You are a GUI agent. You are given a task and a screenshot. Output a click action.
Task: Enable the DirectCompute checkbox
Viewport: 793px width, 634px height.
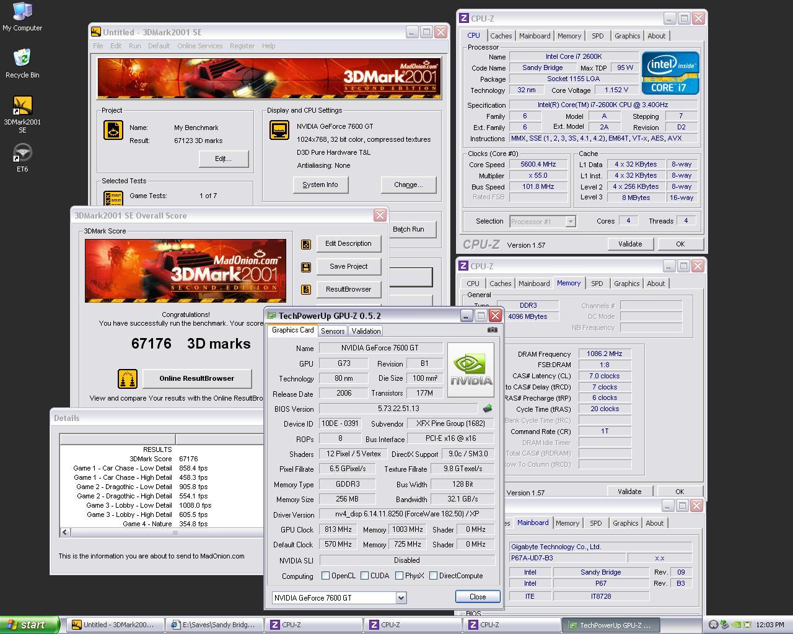[x=433, y=576]
